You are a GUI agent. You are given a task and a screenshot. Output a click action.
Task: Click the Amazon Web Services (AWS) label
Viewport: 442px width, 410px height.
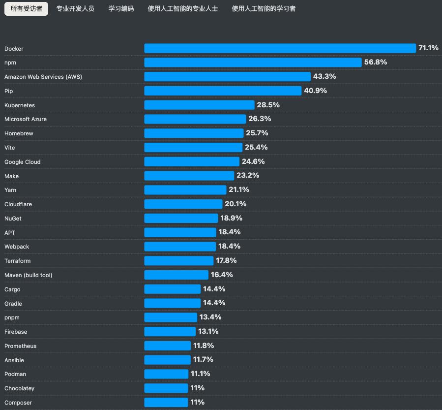click(x=43, y=77)
